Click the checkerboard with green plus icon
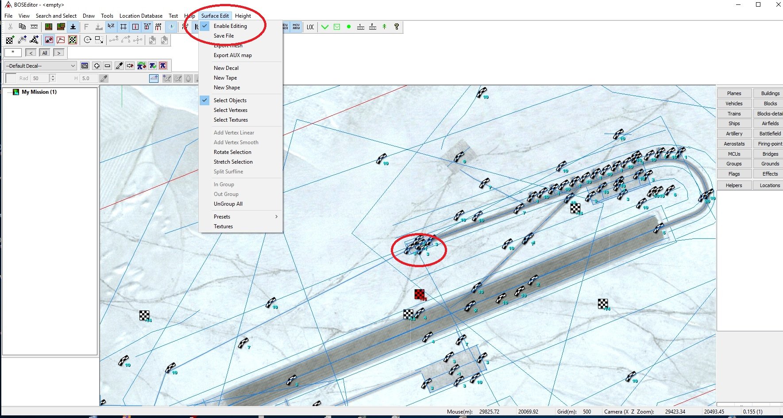This screenshot has height=418, width=783. pyautogui.click(x=10, y=40)
